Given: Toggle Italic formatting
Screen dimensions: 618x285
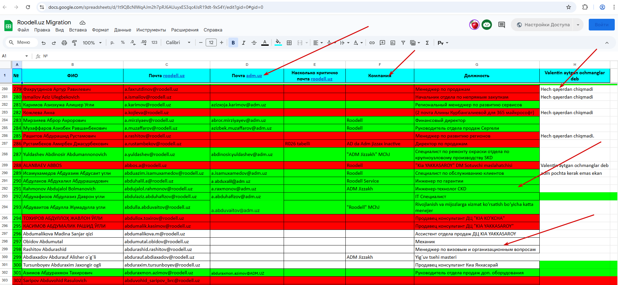Looking at the screenshot, I should 243,43.
